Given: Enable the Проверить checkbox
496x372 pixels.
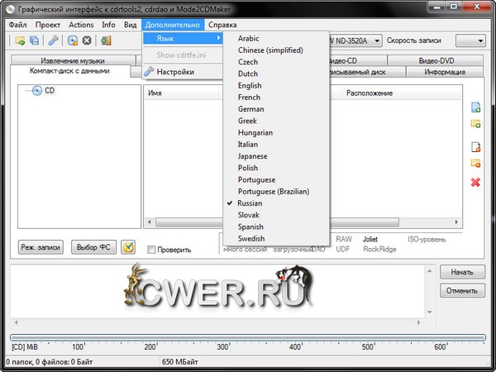Looking at the screenshot, I should (x=151, y=250).
